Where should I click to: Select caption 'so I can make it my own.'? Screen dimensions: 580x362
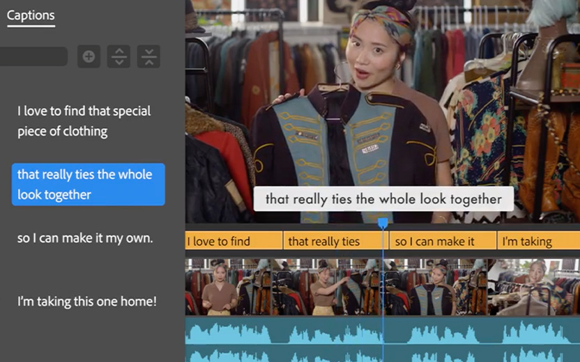(85, 238)
